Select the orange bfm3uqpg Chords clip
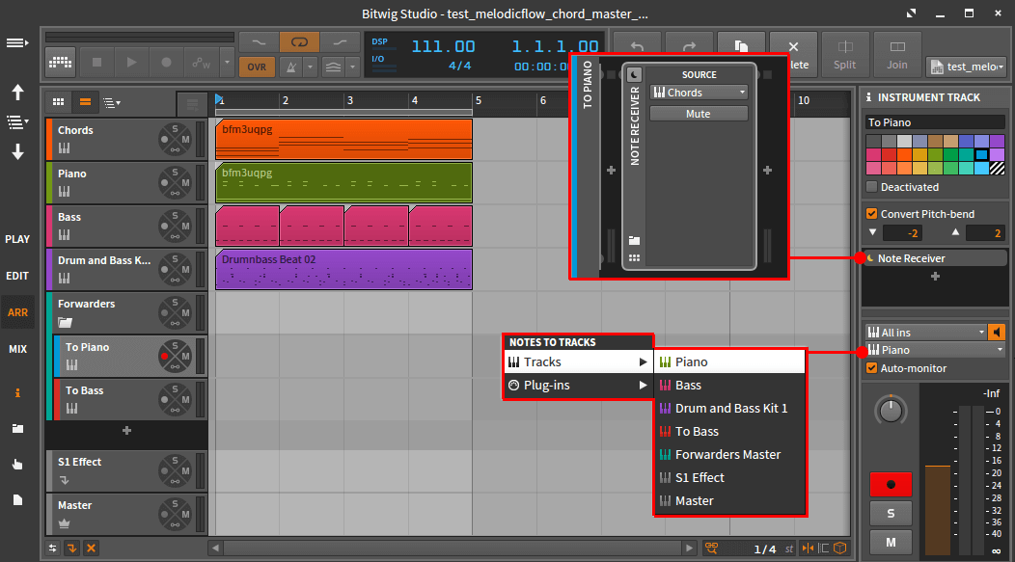1015x562 pixels. click(343, 139)
